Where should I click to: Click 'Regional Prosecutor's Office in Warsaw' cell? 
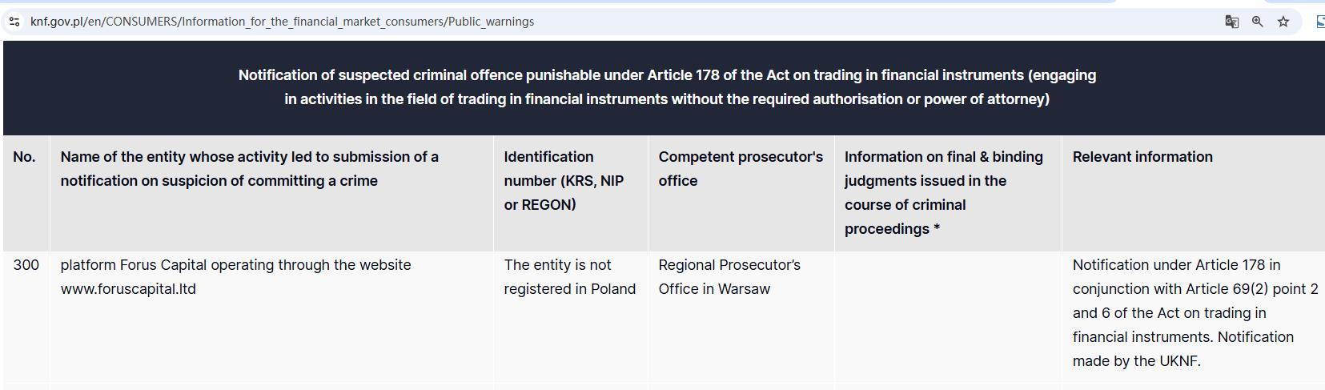pos(729,277)
